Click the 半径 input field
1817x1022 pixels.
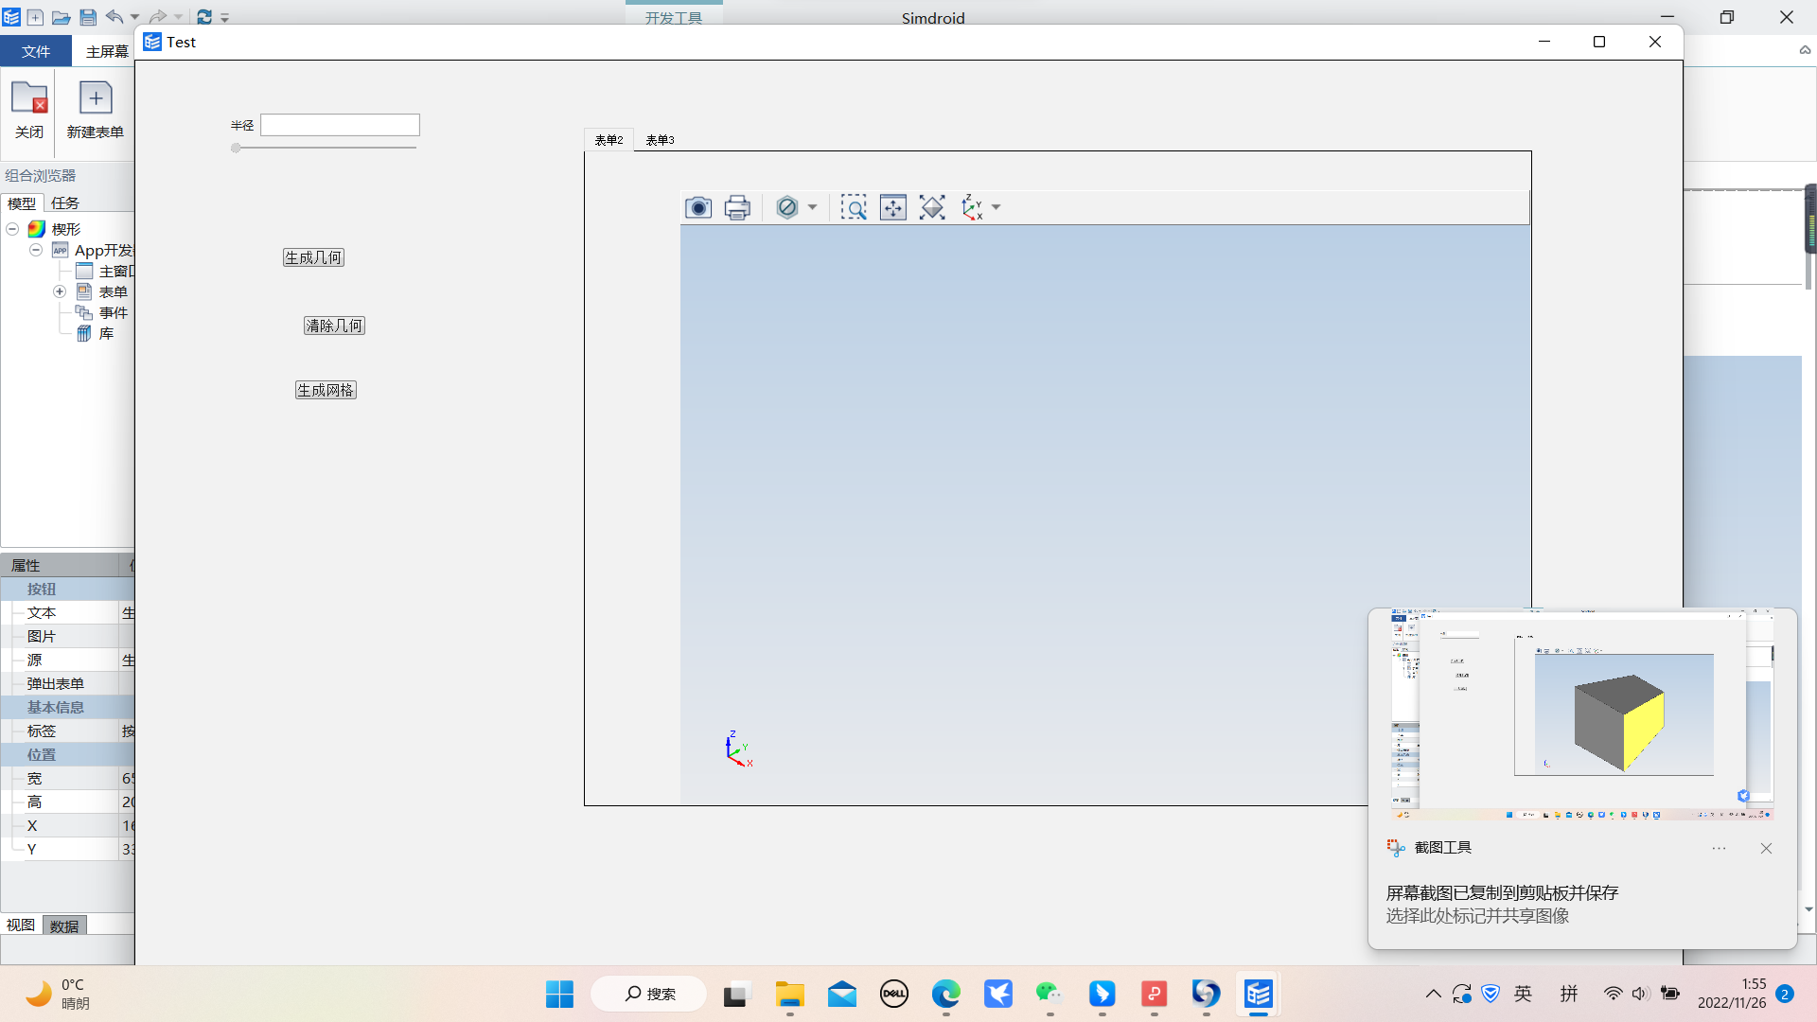pyautogui.click(x=340, y=124)
